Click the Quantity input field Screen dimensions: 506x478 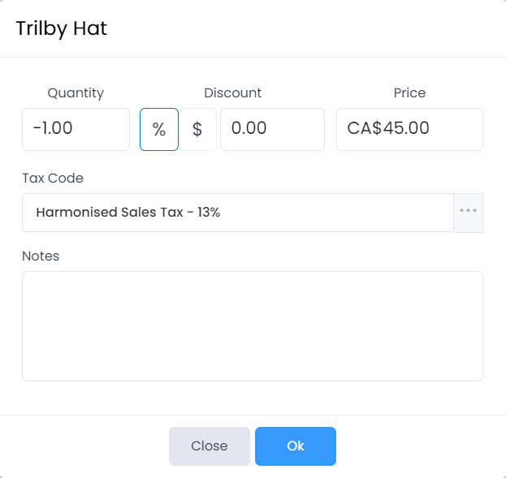[76, 129]
